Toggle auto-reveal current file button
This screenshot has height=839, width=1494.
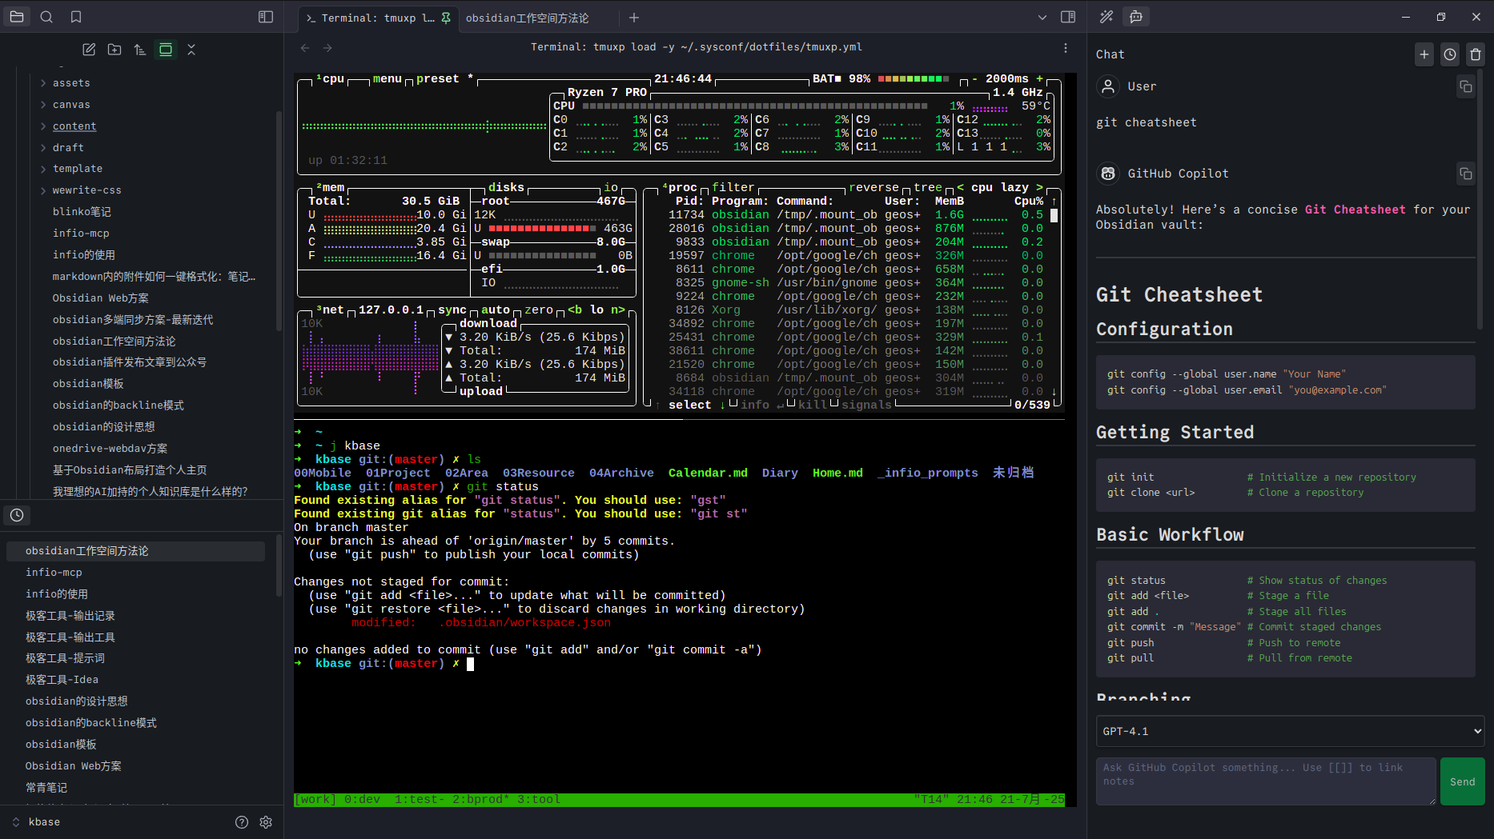166,50
